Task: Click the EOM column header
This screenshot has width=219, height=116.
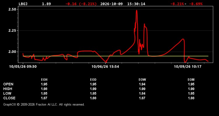Action: 191,80
